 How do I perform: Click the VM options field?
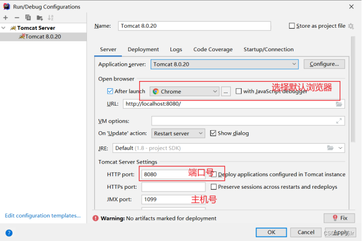[248, 121]
